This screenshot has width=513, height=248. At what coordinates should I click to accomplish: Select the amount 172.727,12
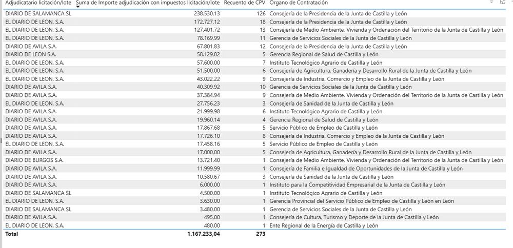tap(207, 22)
